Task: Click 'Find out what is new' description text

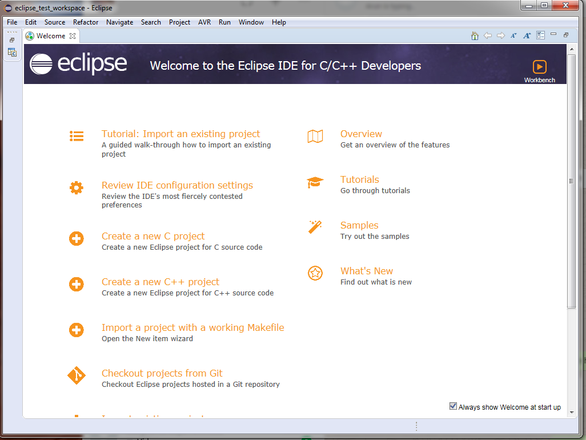Action: (376, 282)
